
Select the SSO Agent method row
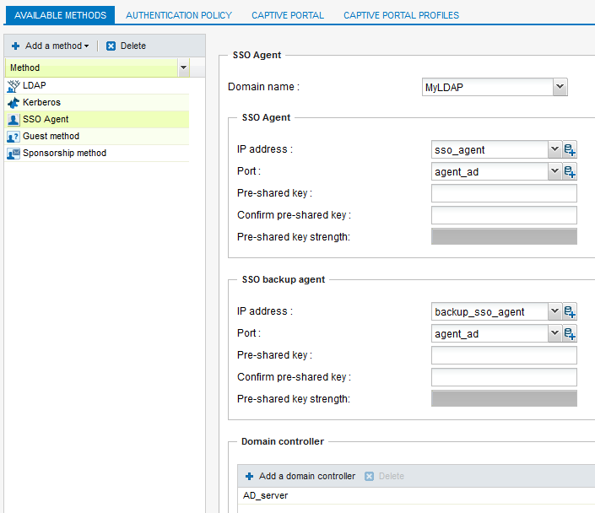[x=97, y=120]
